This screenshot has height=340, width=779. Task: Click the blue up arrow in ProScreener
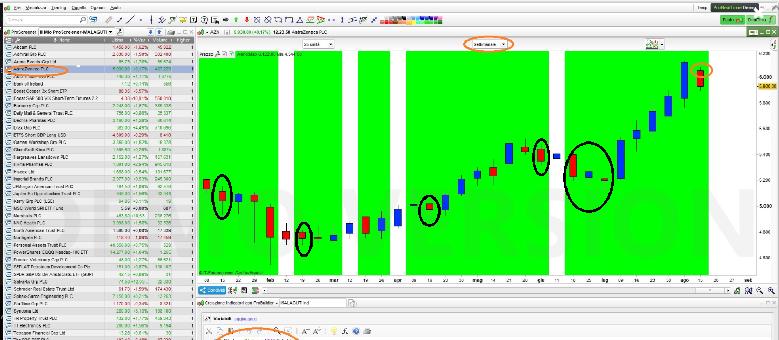coord(159,32)
